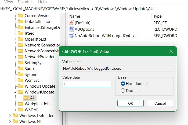Expand the Windows NT key
The height and width of the screenshot is (125, 188).
click(10, 122)
